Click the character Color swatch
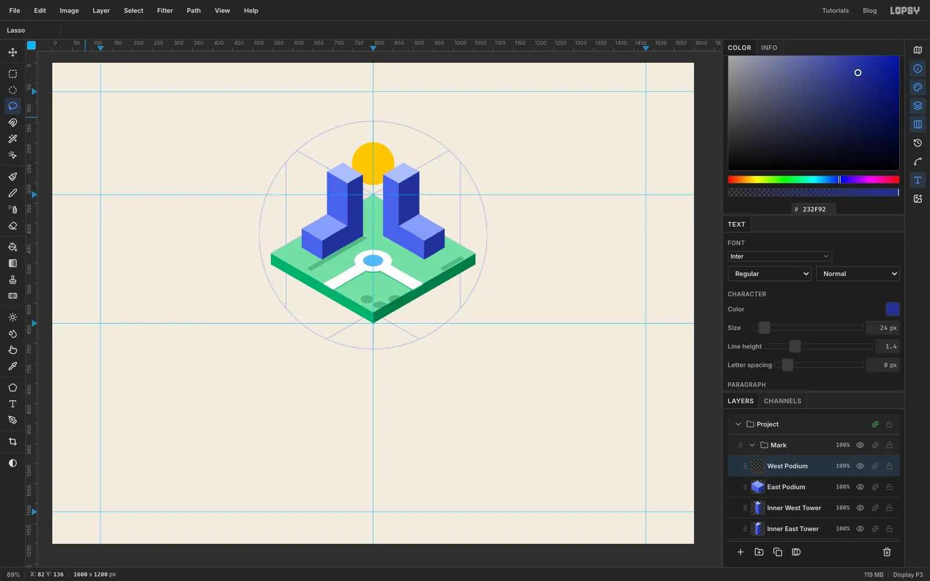The width and height of the screenshot is (930, 581). 892,309
